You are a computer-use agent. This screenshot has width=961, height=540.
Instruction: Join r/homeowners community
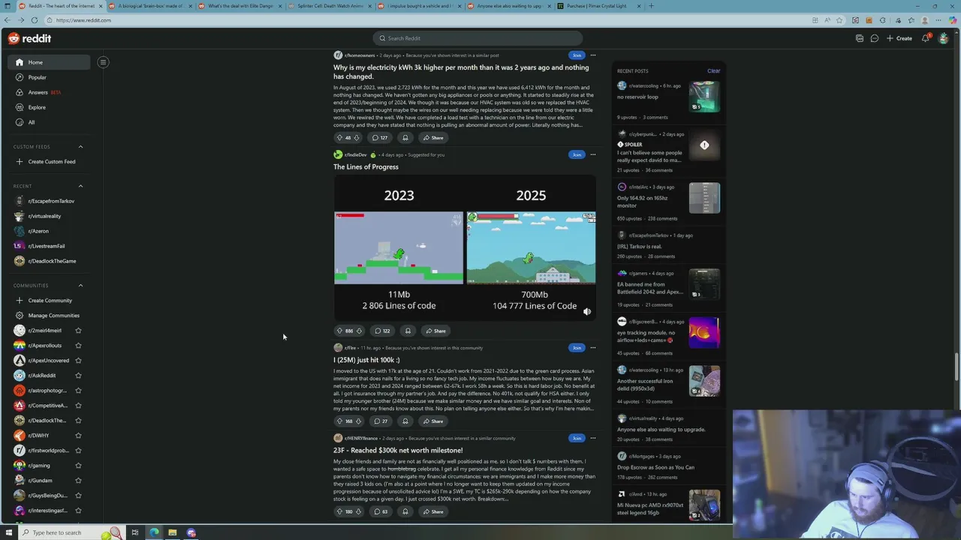[x=577, y=55]
